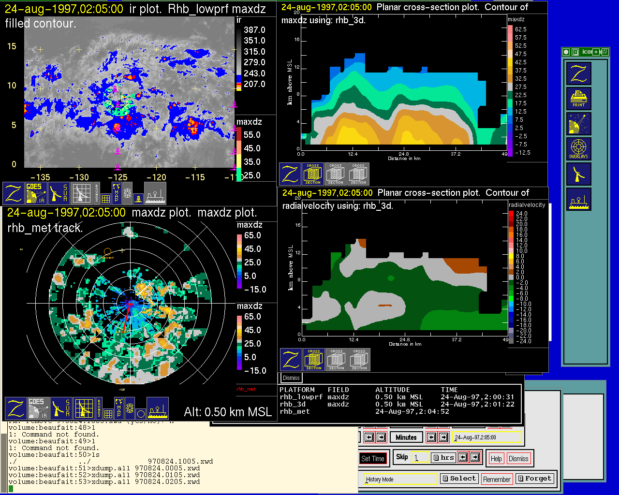Screen dimensions: 619x495
Task: Click the skip forward arrow next to hrs
Action: coord(475,457)
